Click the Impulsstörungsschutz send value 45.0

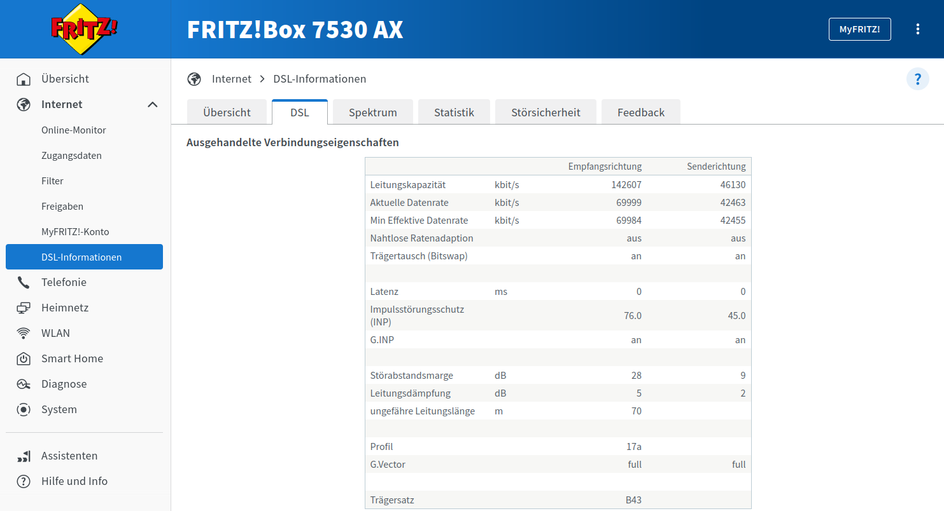pyautogui.click(x=736, y=316)
